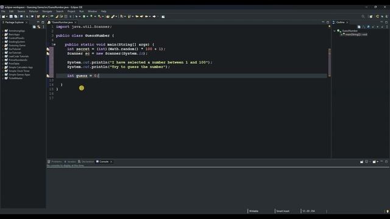Click the Save All toolbar icon

click(x=16, y=16)
